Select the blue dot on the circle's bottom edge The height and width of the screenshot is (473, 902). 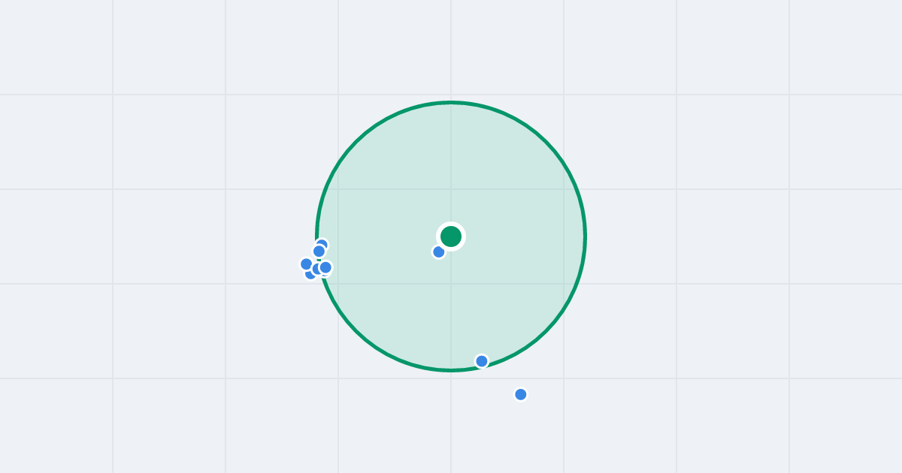(x=482, y=361)
